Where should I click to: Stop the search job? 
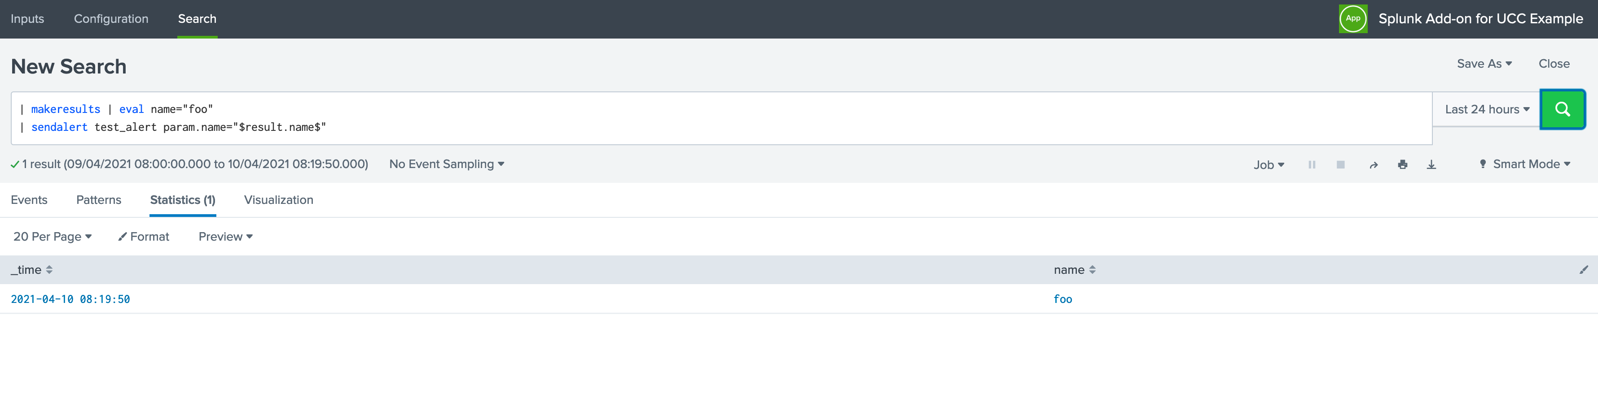[1340, 164]
